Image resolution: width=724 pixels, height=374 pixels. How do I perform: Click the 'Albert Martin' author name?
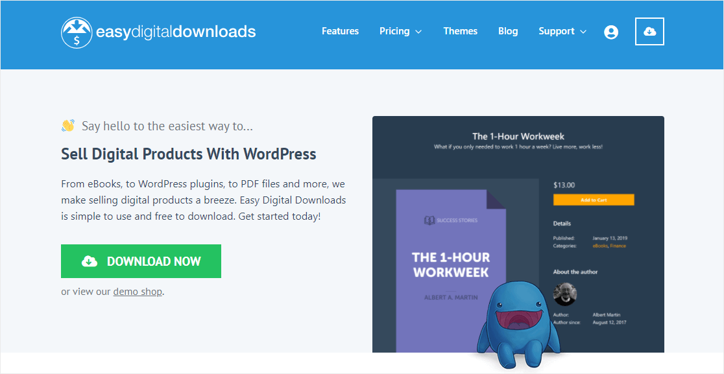click(x=607, y=314)
